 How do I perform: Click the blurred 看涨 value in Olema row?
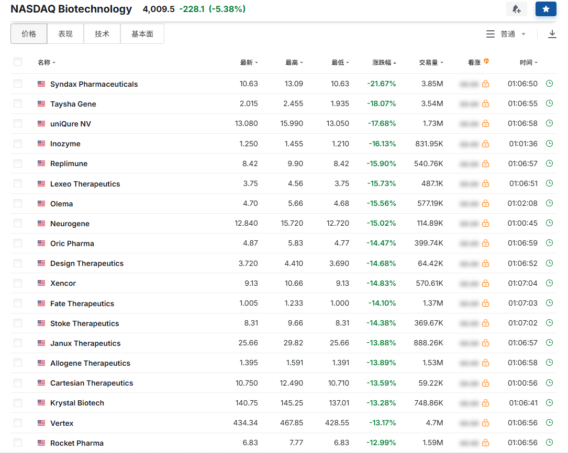[x=469, y=204]
